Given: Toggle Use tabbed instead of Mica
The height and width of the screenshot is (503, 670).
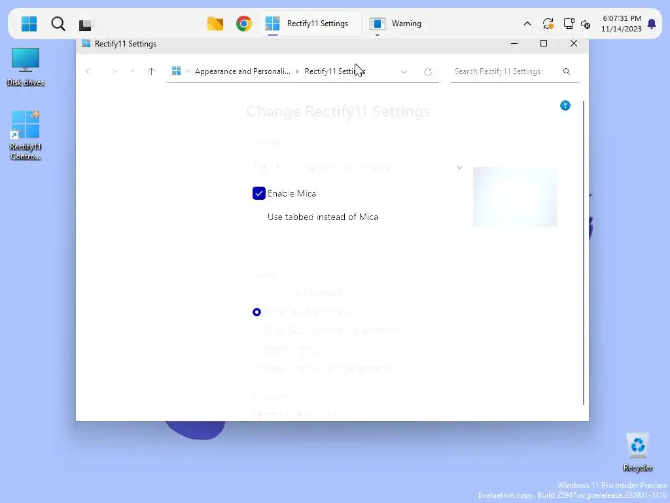Looking at the screenshot, I should pyautogui.click(x=323, y=217).
